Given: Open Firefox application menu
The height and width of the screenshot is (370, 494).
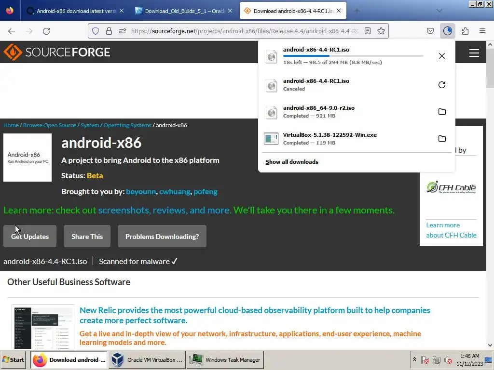Looking at the screenshot, I should [482, 31].
